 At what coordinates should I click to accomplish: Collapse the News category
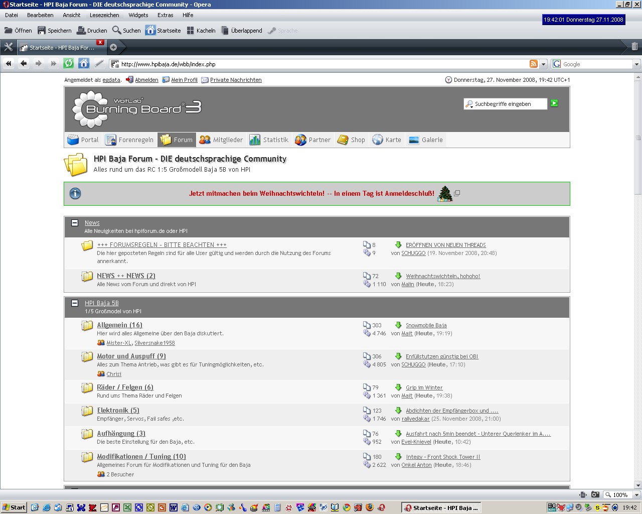(x=75, y=223)
